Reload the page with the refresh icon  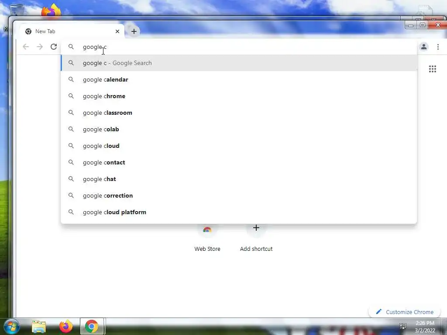tap(54, 47)
